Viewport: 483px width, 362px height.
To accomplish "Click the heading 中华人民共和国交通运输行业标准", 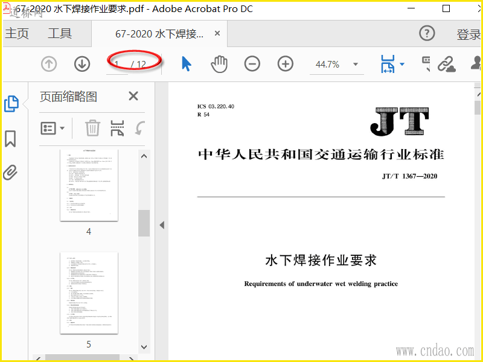I will (x=321, y=154).
